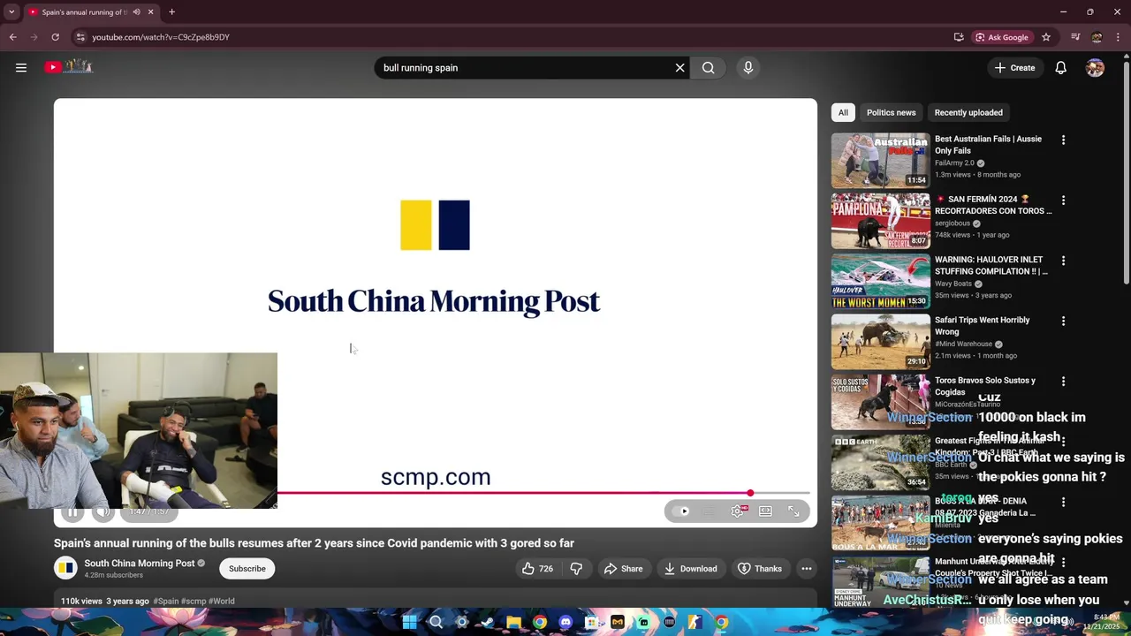Close the Spain's annual running tab
The width and height of the screenshot is (1131, 636).
[150, 11]
